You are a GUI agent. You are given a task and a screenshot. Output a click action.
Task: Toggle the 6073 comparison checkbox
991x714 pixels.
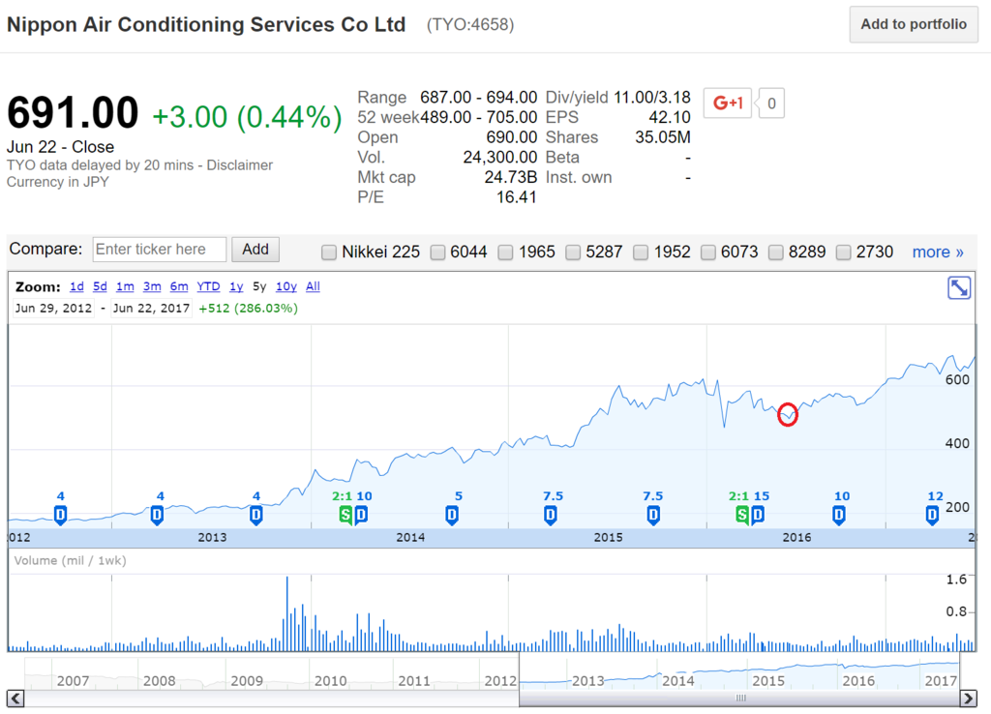pyautogui.click(x=707, y=253)
